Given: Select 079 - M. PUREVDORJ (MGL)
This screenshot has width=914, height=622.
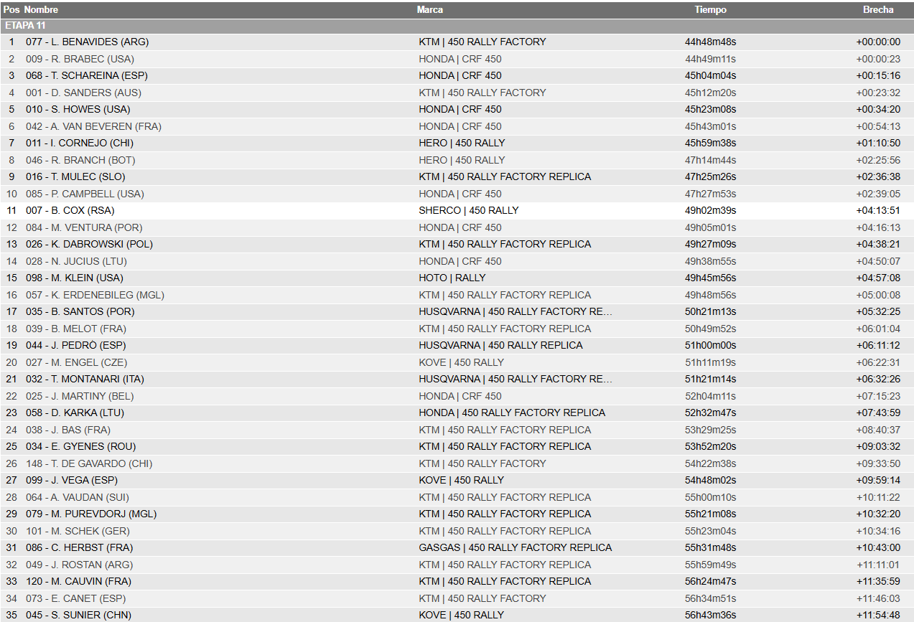Looking at the screenshot, I should (91, 514).
